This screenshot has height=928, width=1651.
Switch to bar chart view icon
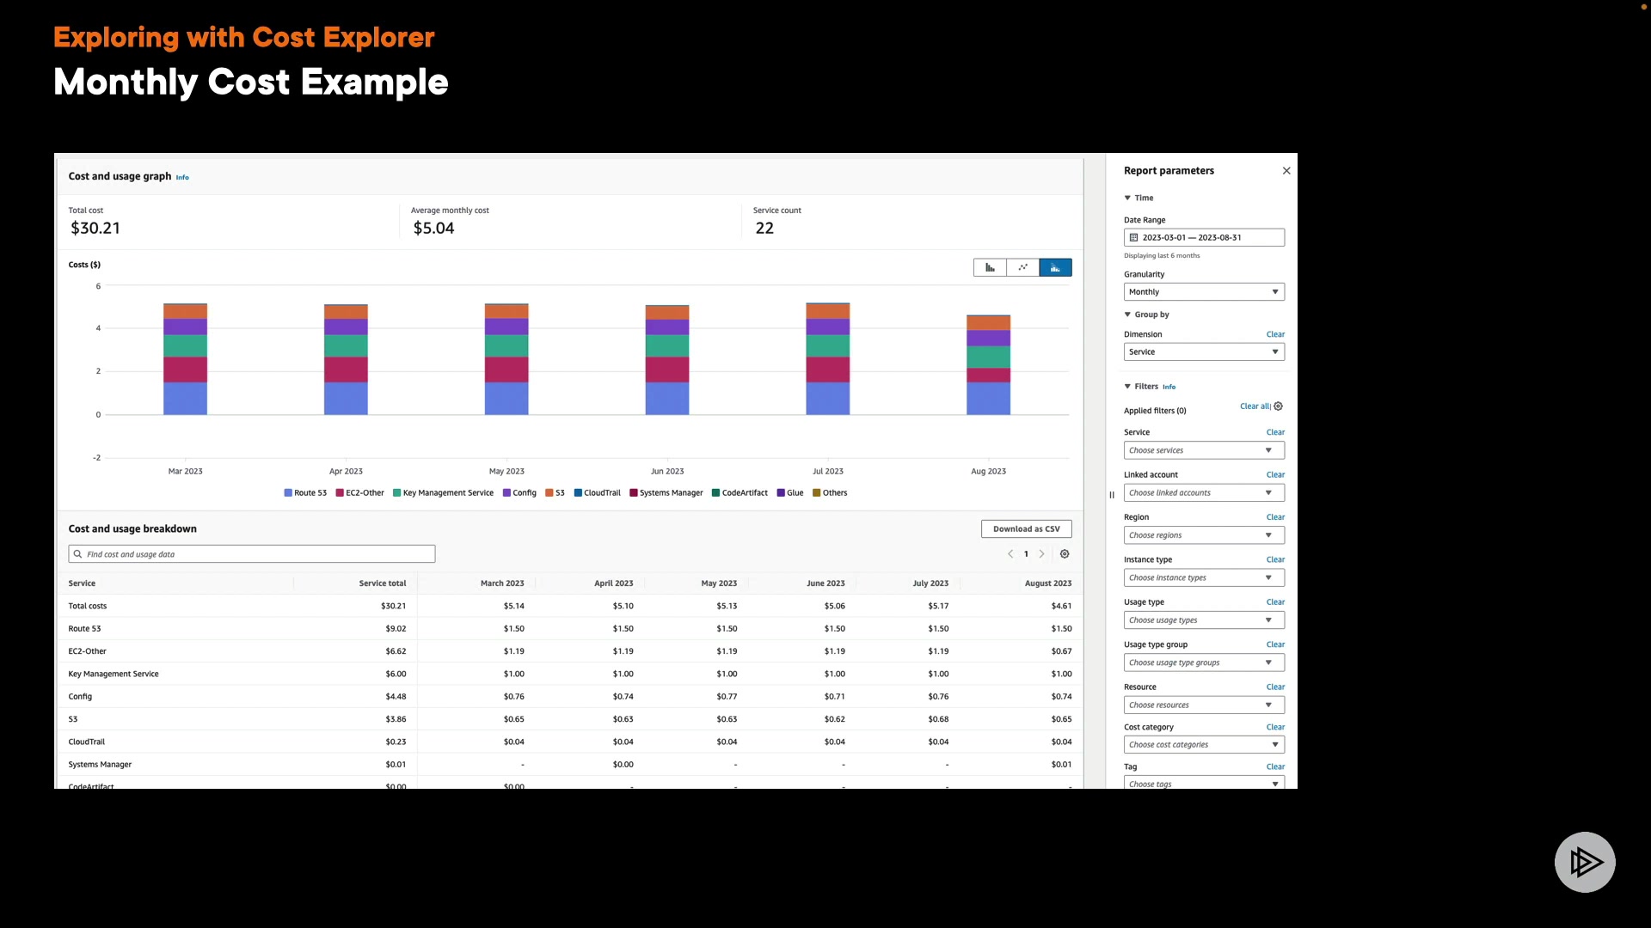pos(990,268)
